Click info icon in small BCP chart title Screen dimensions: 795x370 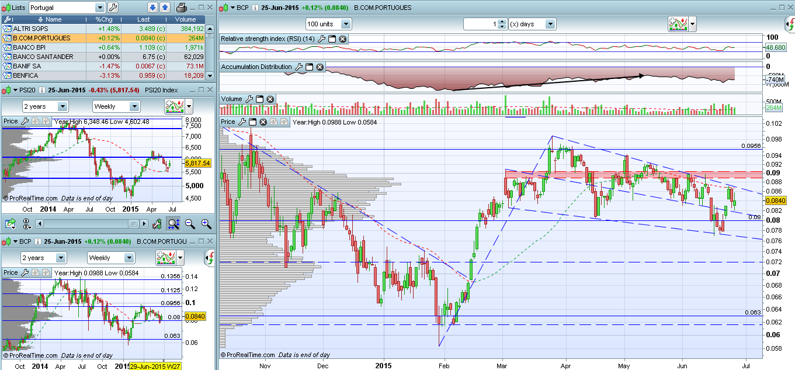(x=37, y=241)
